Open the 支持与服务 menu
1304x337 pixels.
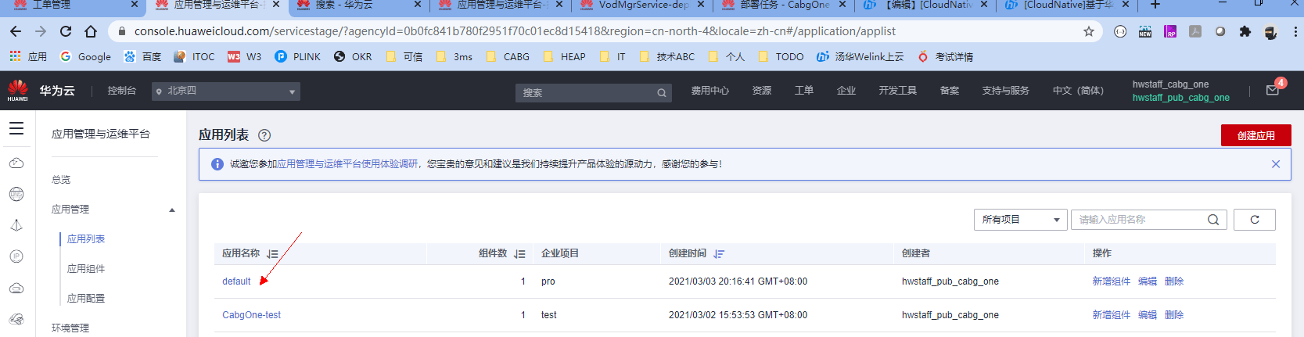point(1005,91)
